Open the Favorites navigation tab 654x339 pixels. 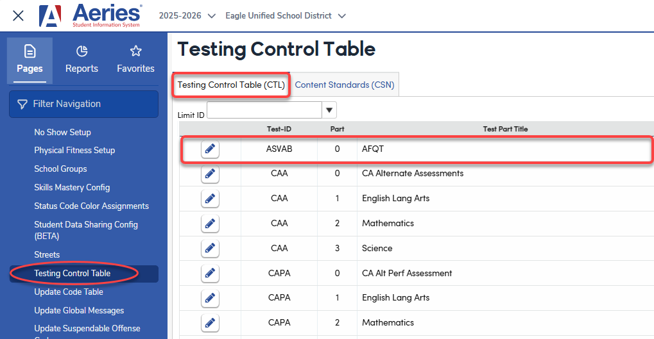click(135, 60)
